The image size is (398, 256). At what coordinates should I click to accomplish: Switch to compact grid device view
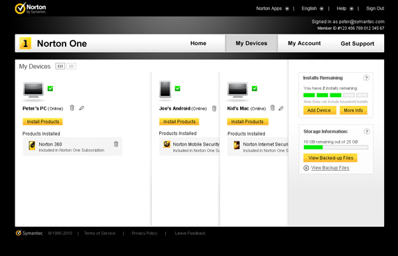[72, 66]
